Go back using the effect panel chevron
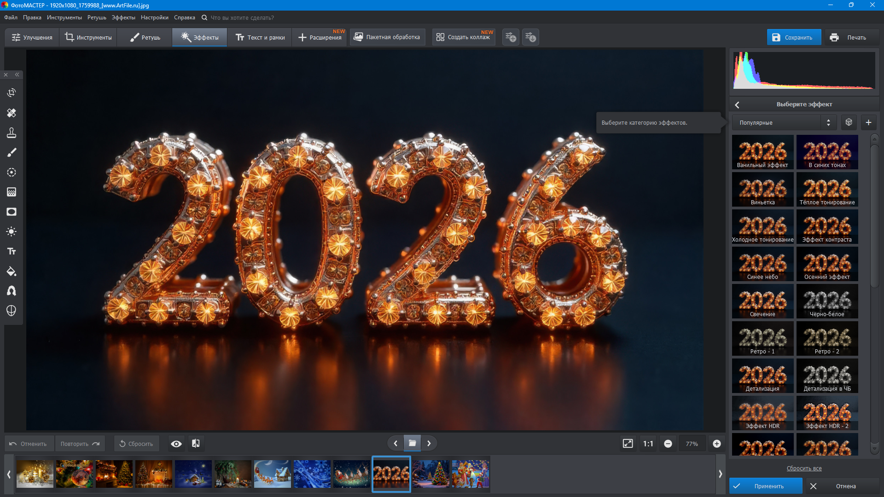This screenshot has height=497, width=884. pyautogui.click(x=737, y=105)
